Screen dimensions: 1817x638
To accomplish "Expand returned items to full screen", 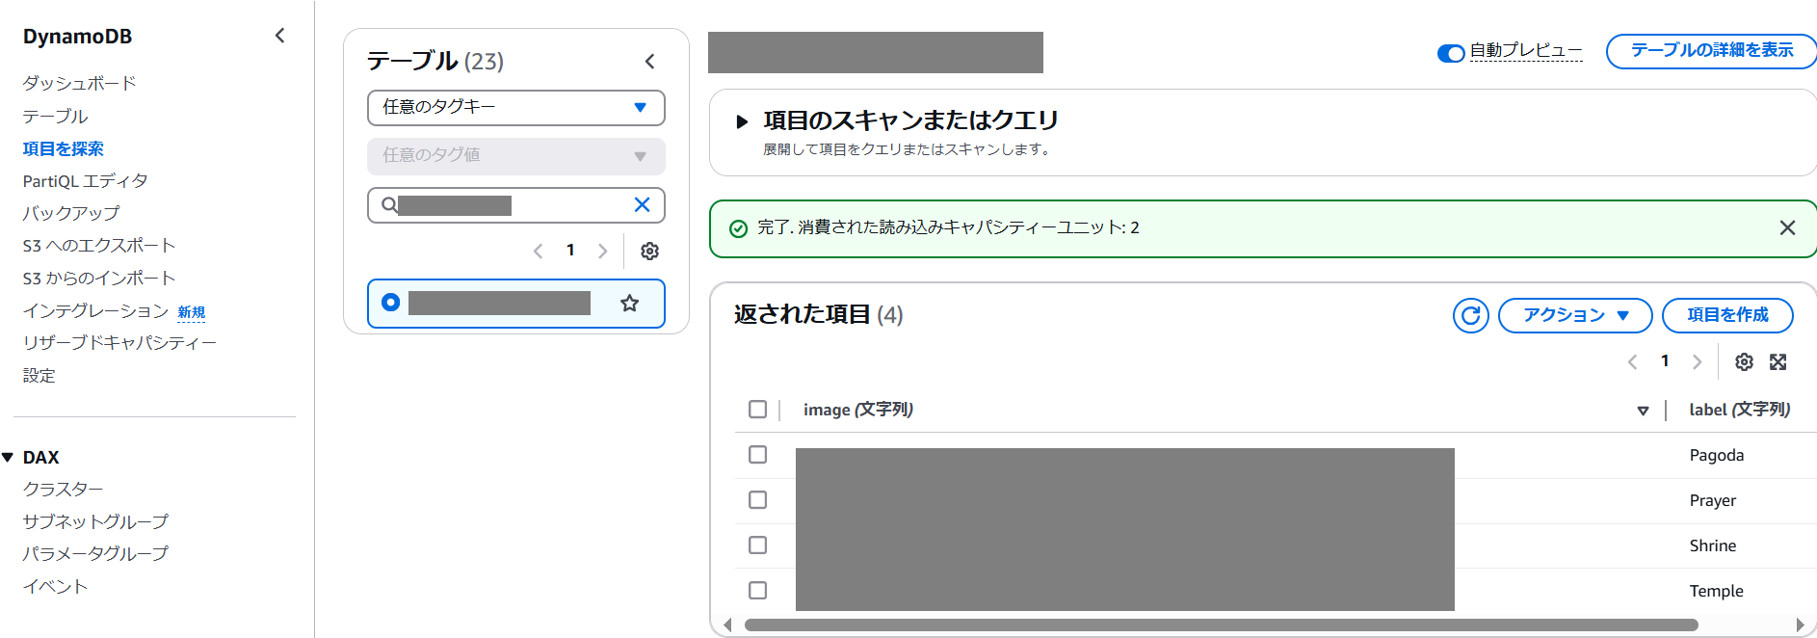I will [x=1778, y=361].
